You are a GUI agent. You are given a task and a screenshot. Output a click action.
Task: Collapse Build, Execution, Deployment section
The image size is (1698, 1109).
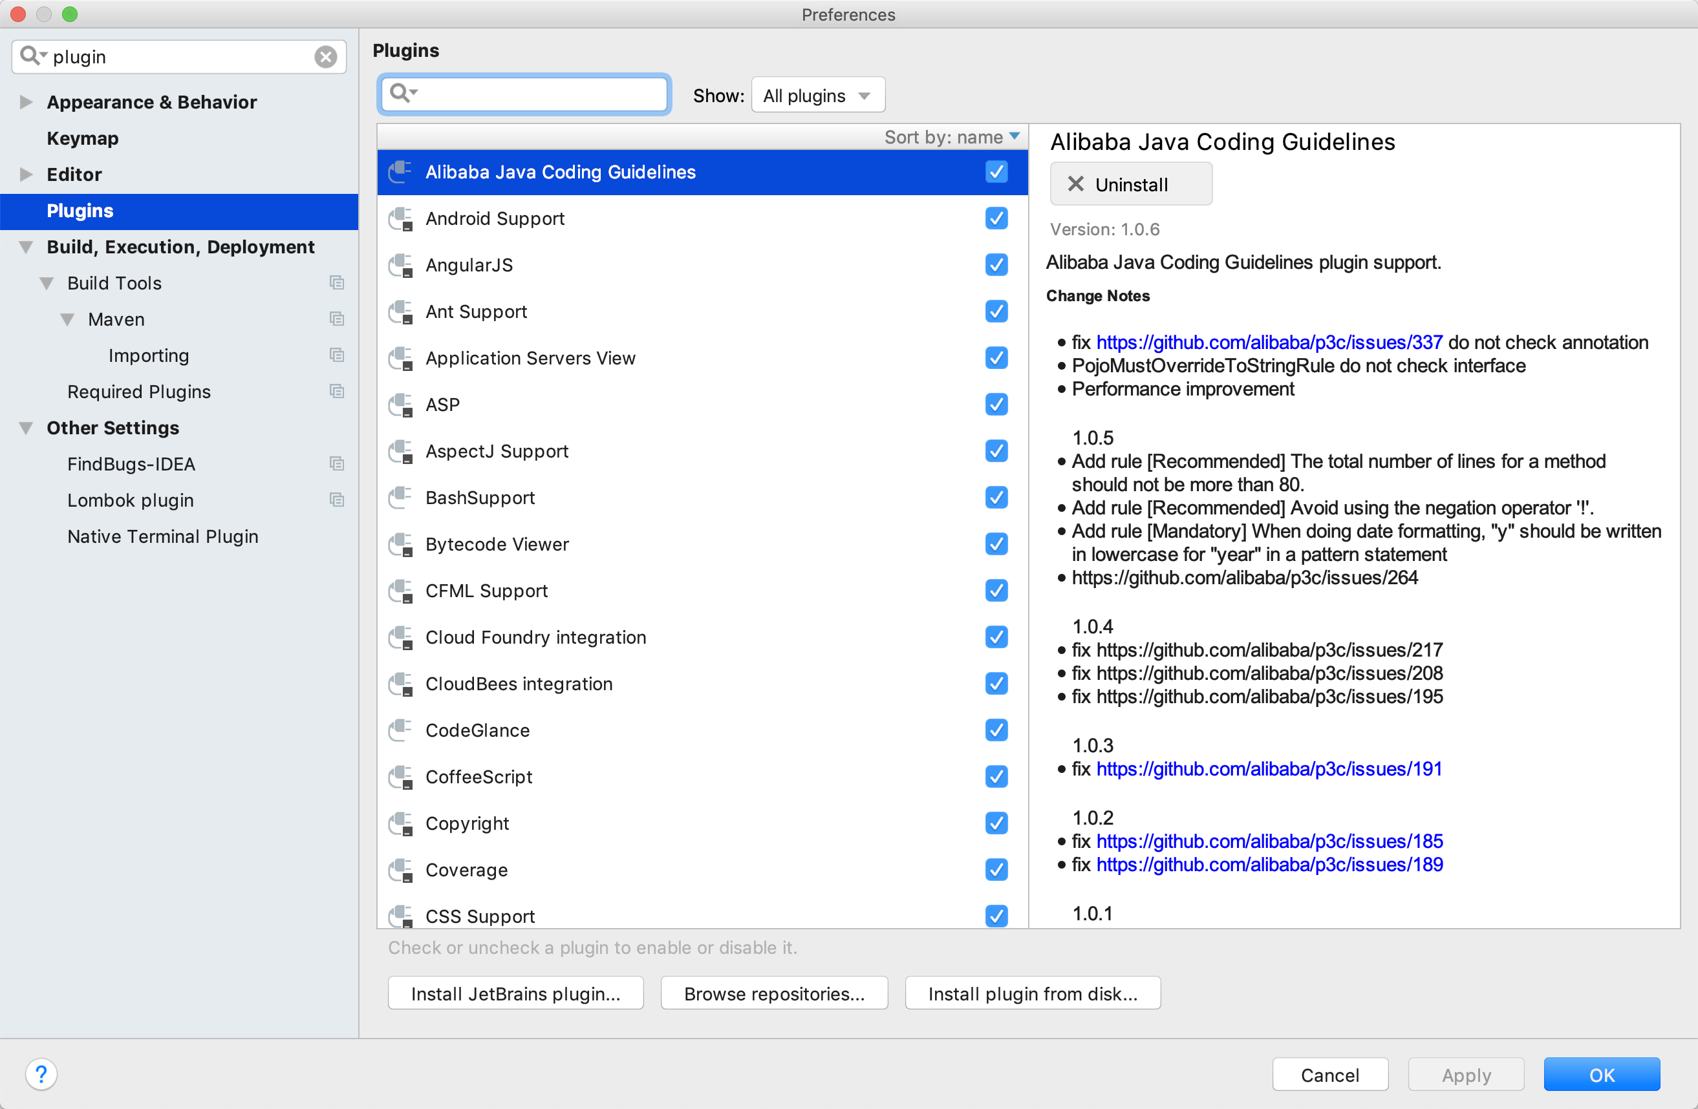point(26,248)
